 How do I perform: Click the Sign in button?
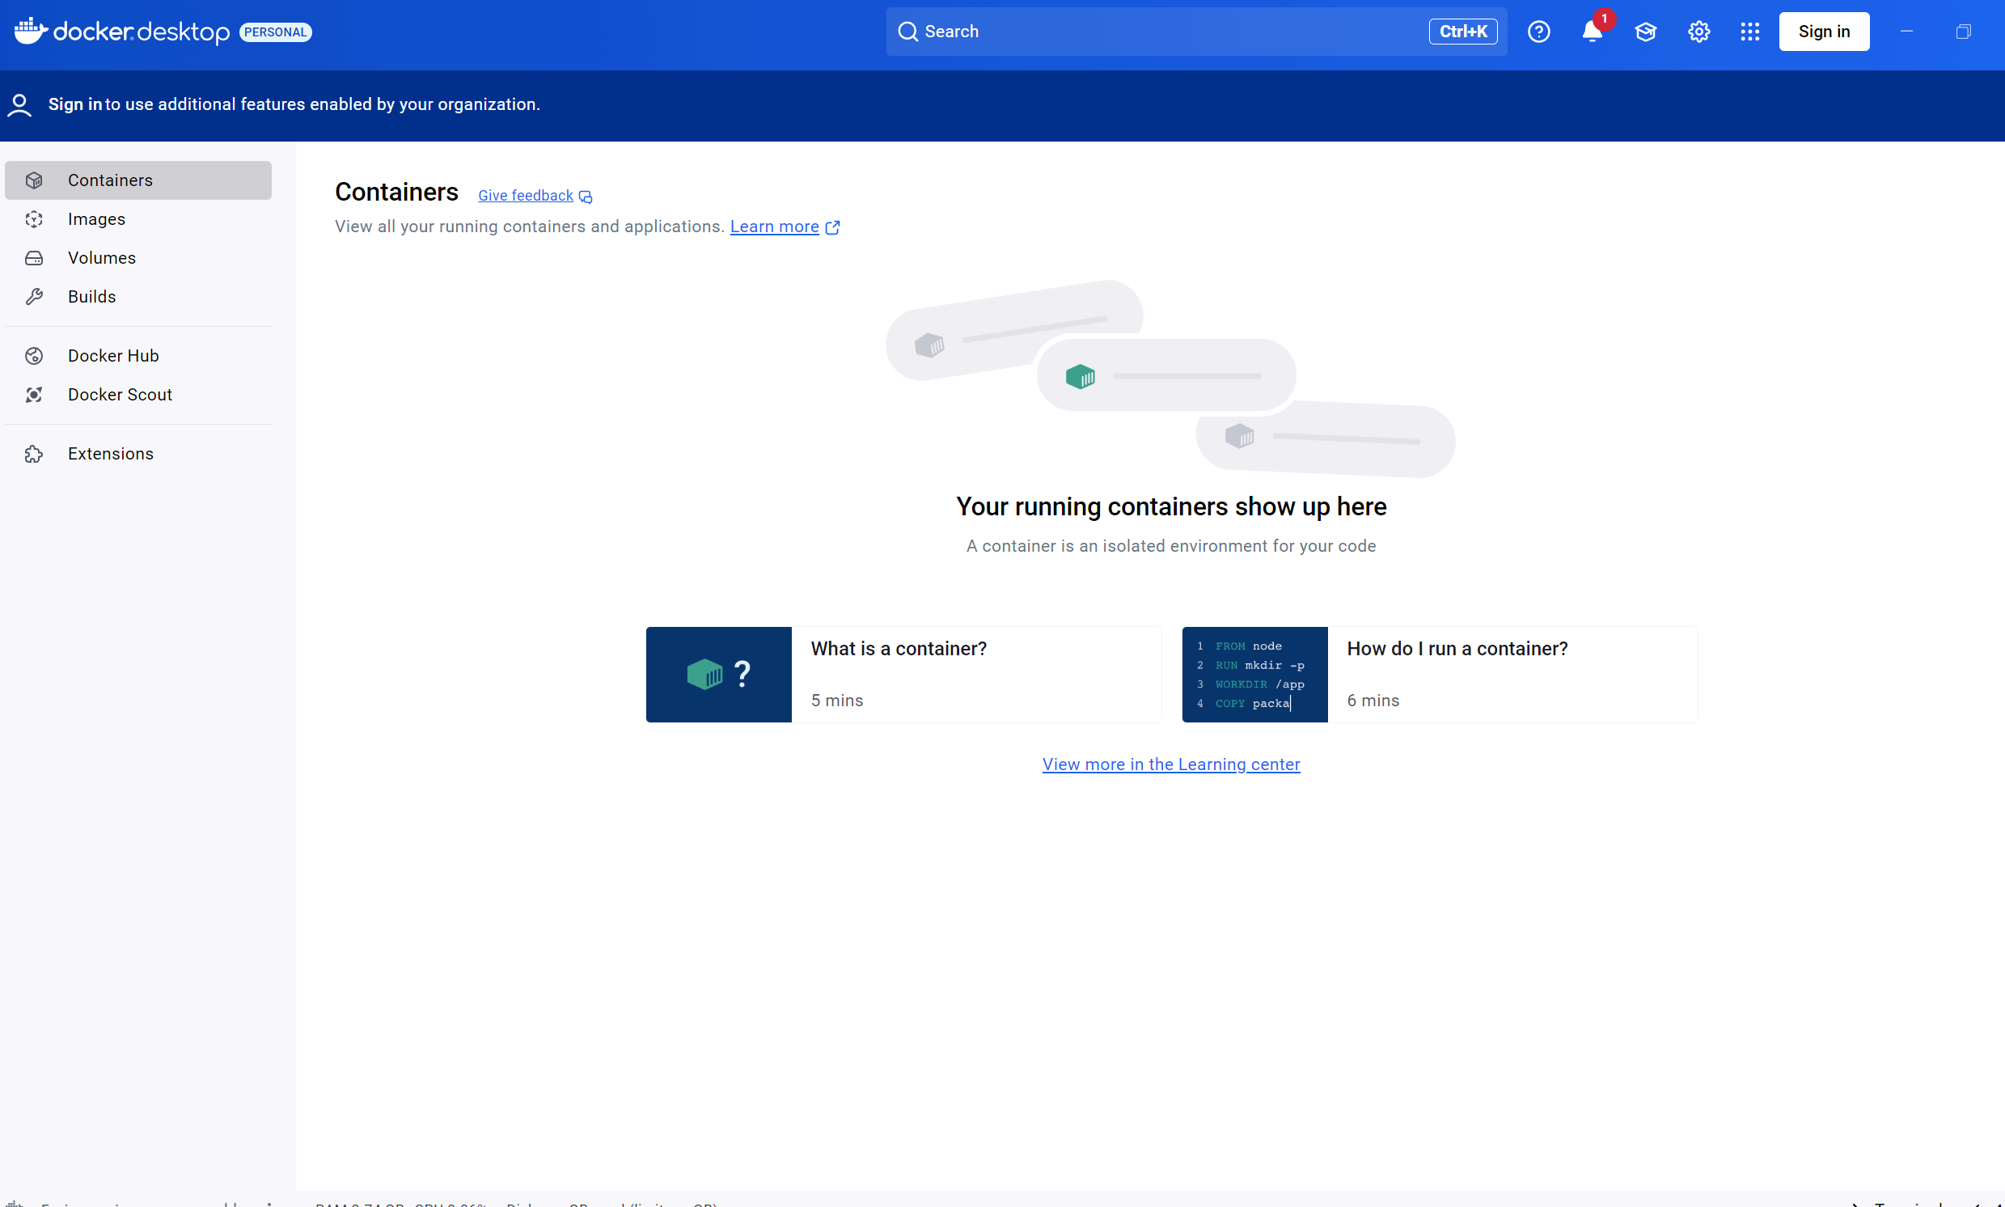(x=1824, y=32)
